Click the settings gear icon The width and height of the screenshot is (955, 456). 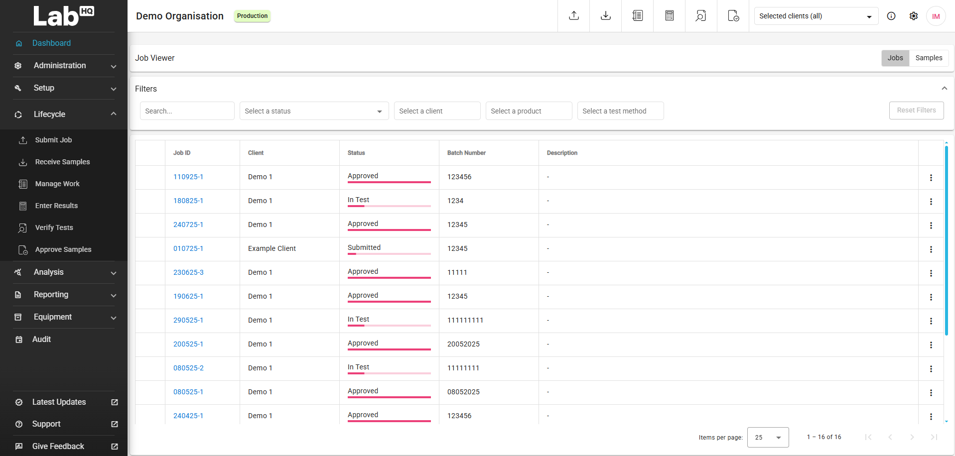tap(914, 15)
